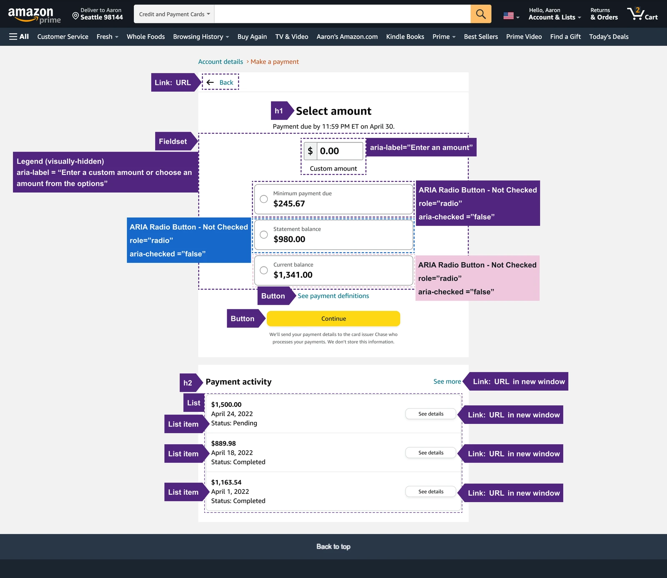Click Returns & Orders
The width and height of the screenshot is (667, 578).
click(604, 14)
